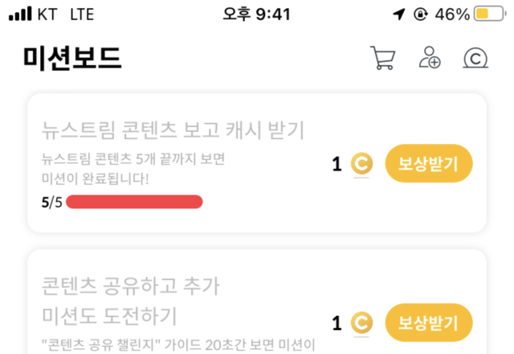This screenshot has height=354, width=514.
Task: Tap the cellular signal bars
Action: tap(24, 14)
